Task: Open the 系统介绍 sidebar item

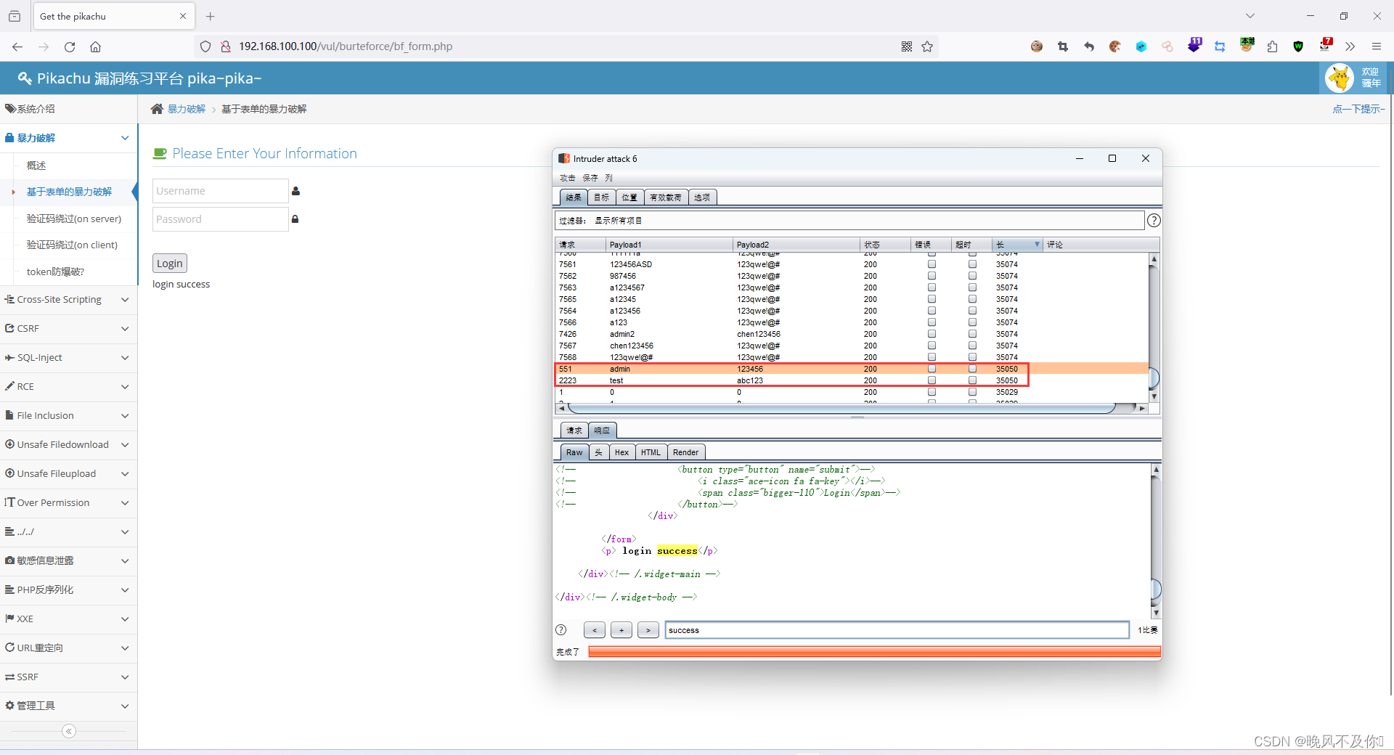Action: tap(68, 109)
